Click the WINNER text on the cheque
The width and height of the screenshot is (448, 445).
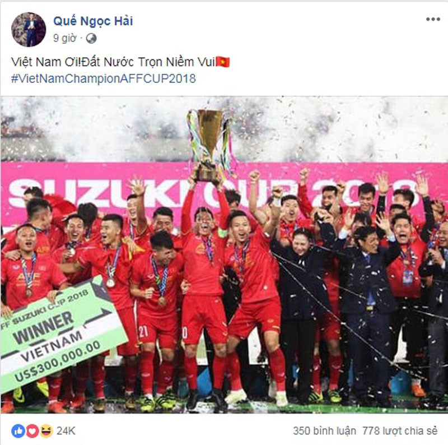43,327
